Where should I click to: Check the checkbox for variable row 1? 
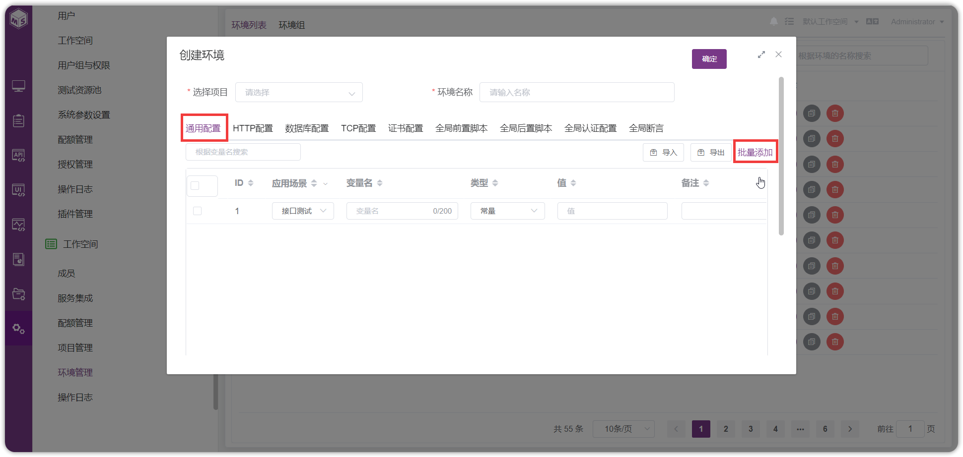pos(197,211)
